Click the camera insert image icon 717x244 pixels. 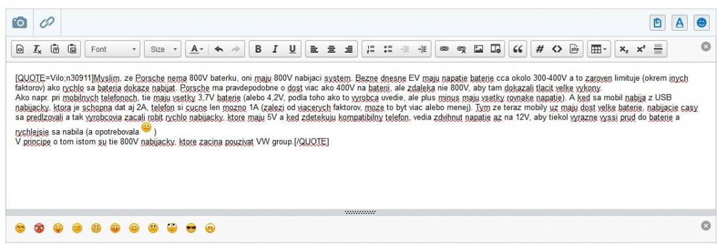click(20, 22)
